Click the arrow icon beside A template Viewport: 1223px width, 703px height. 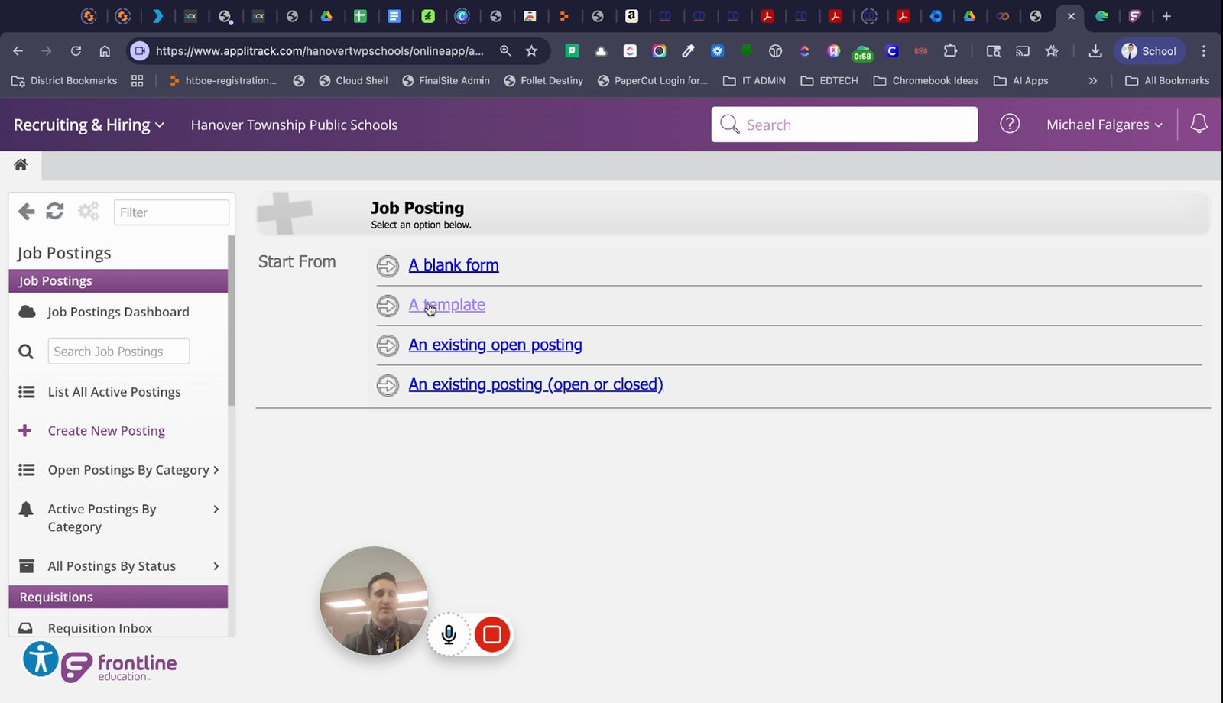[388, 306]
